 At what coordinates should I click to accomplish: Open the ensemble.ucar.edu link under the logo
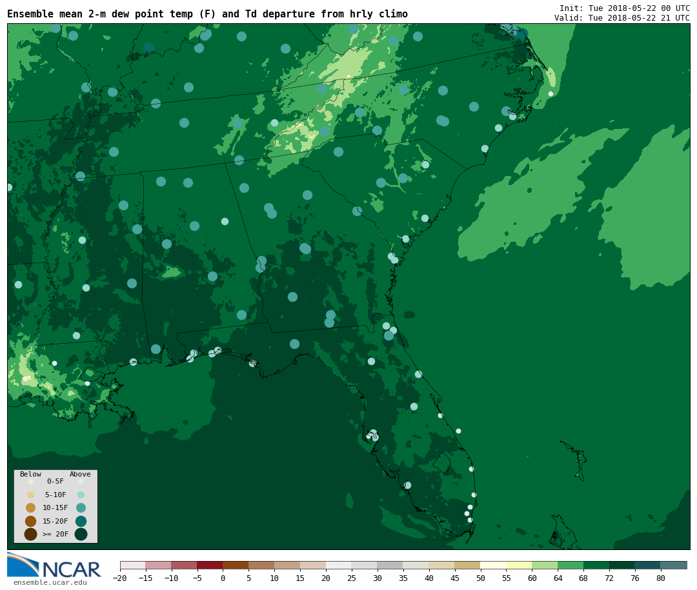(50, 582)
